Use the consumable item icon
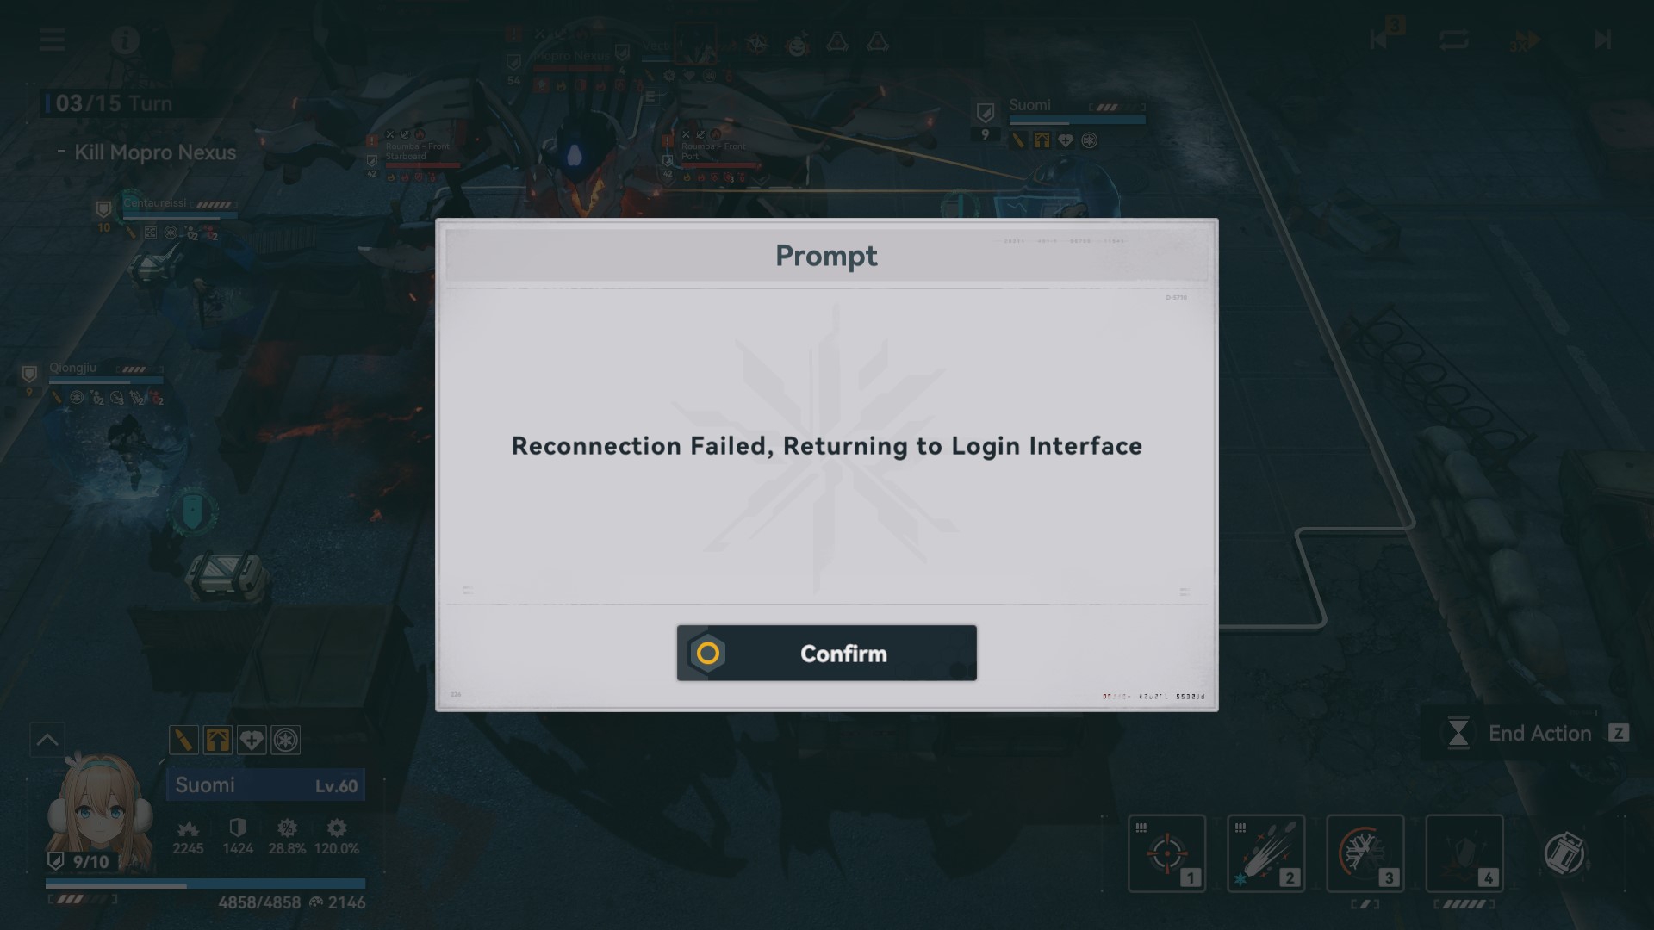Image resolution: width=1654 pixels, height=930 pixels. click(x=1564, y=853)
